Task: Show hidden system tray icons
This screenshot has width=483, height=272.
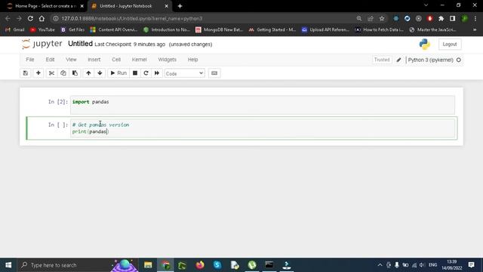Action: click(x=380, y=265)
